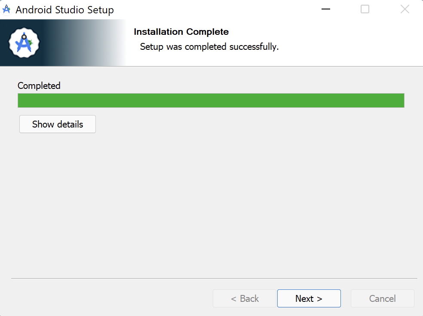Click the 'Setup was completed successfully.' text
Image resolution: width=423 pixels, height=316 pixels.
click(209, 46)
